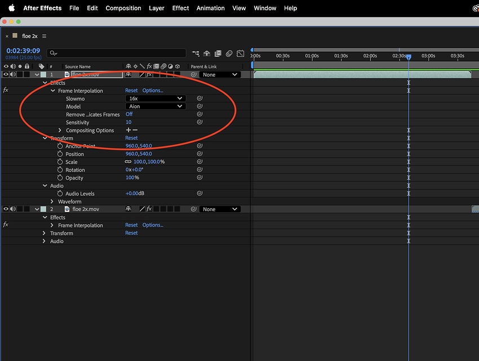Collapse the Audio group of layer 1
Image resolution: width=479 pixels, height=361 pixels.
point(45,186)
